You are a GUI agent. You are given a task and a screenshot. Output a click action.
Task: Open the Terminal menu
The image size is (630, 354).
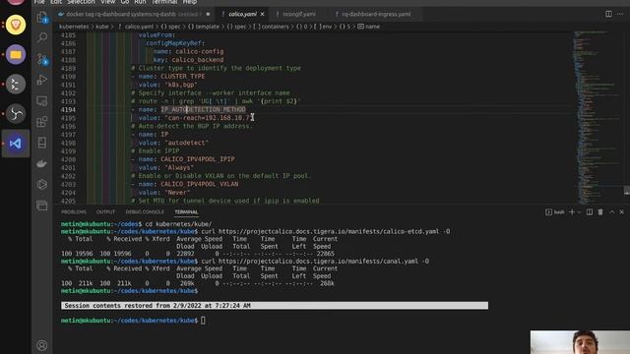pyautogui.click(x=164, y=2)
